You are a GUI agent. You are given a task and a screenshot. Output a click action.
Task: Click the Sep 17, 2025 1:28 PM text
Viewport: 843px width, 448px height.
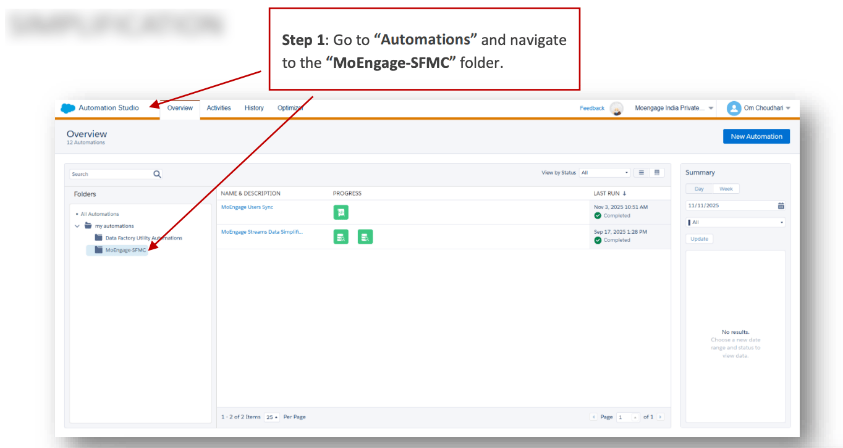[621, 232]
